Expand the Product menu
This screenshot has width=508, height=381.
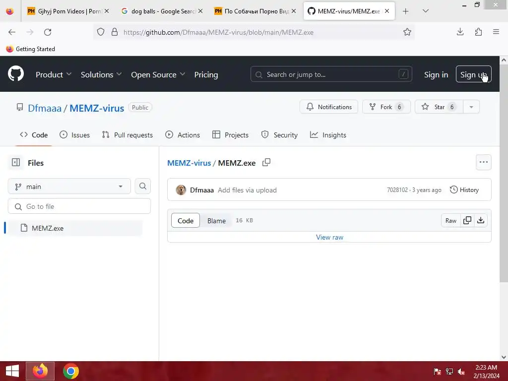pyautogui.click(x=54, y=74)
